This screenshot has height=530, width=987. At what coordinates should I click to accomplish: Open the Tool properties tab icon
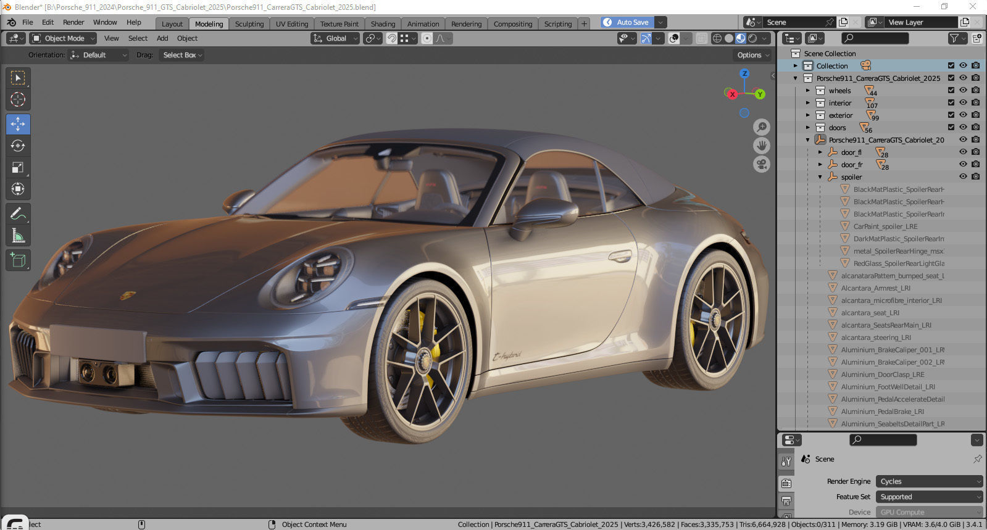786,461
